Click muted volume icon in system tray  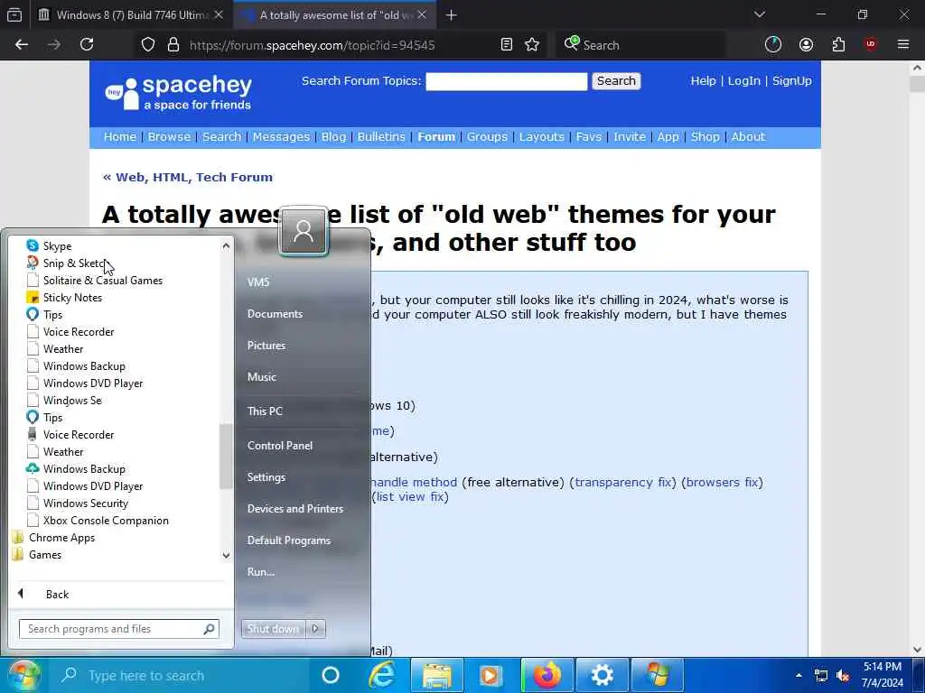[x=843, y=676]
